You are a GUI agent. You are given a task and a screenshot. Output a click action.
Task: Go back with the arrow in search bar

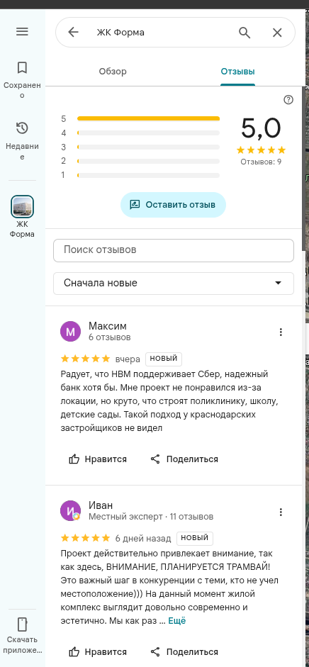click(73, 33)
